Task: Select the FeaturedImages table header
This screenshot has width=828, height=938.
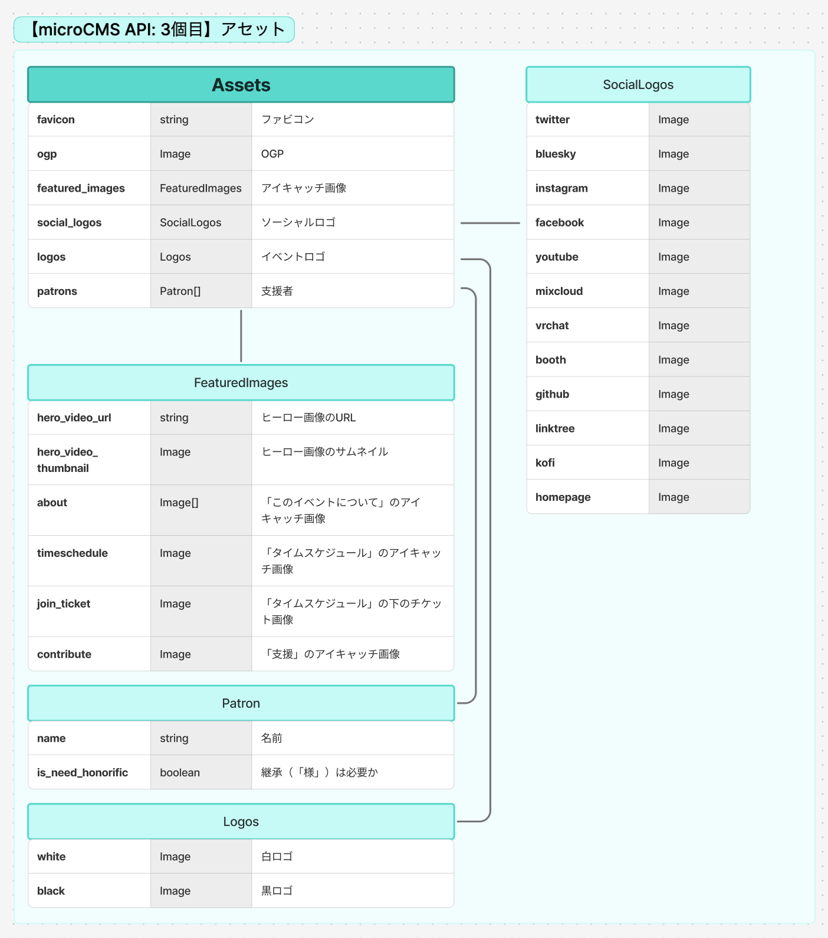Action: [241, 382]
